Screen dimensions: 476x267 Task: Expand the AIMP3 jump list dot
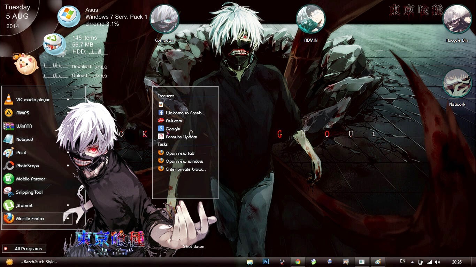pyautogui.click(x=68, y=113)
